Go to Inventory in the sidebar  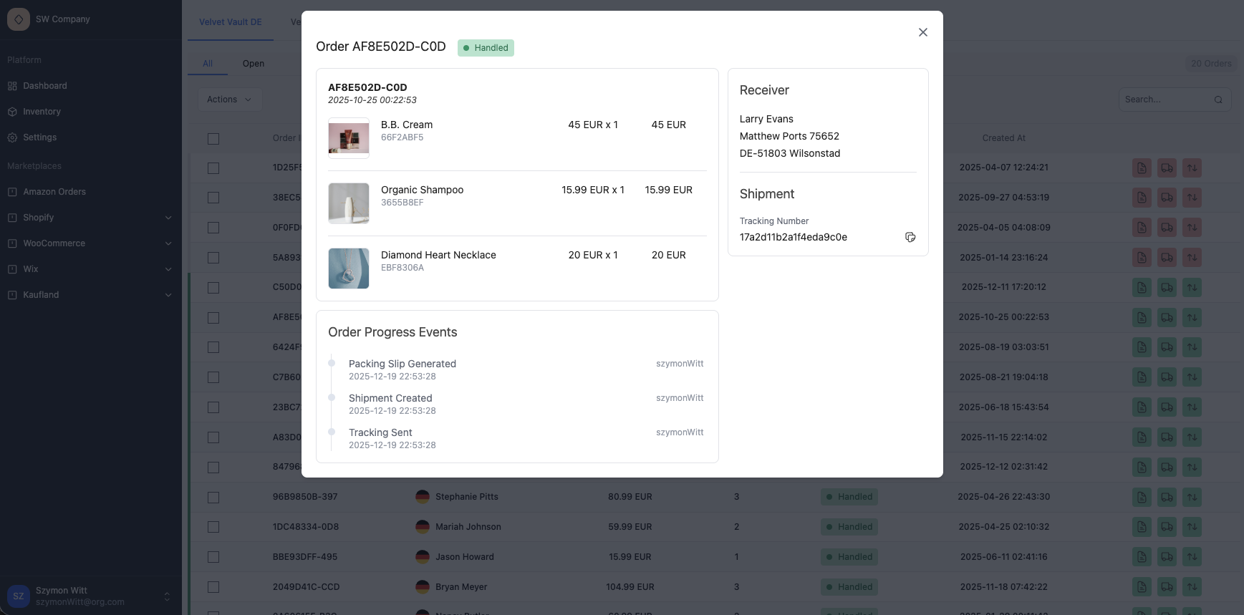[42, 112]
